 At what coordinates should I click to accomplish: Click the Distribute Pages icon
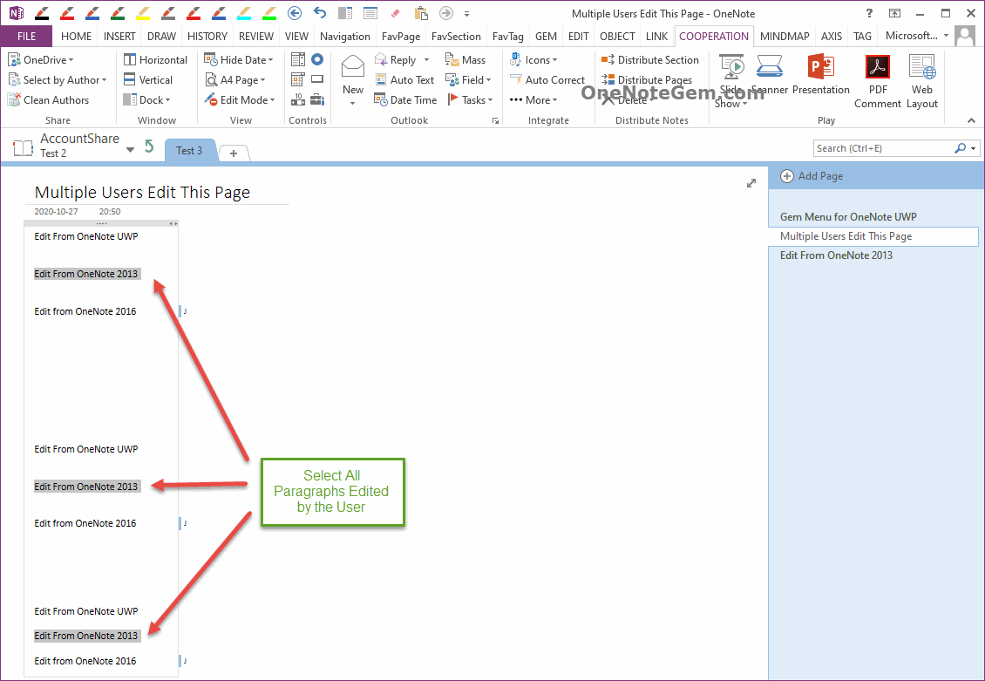[608, 80]
